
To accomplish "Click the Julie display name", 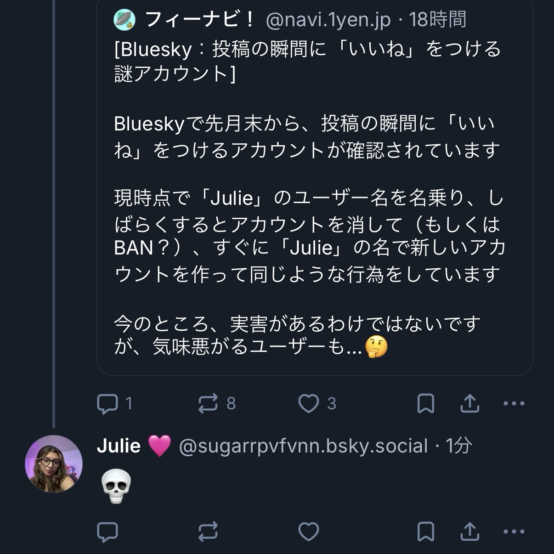I will [x=119, y=446].
